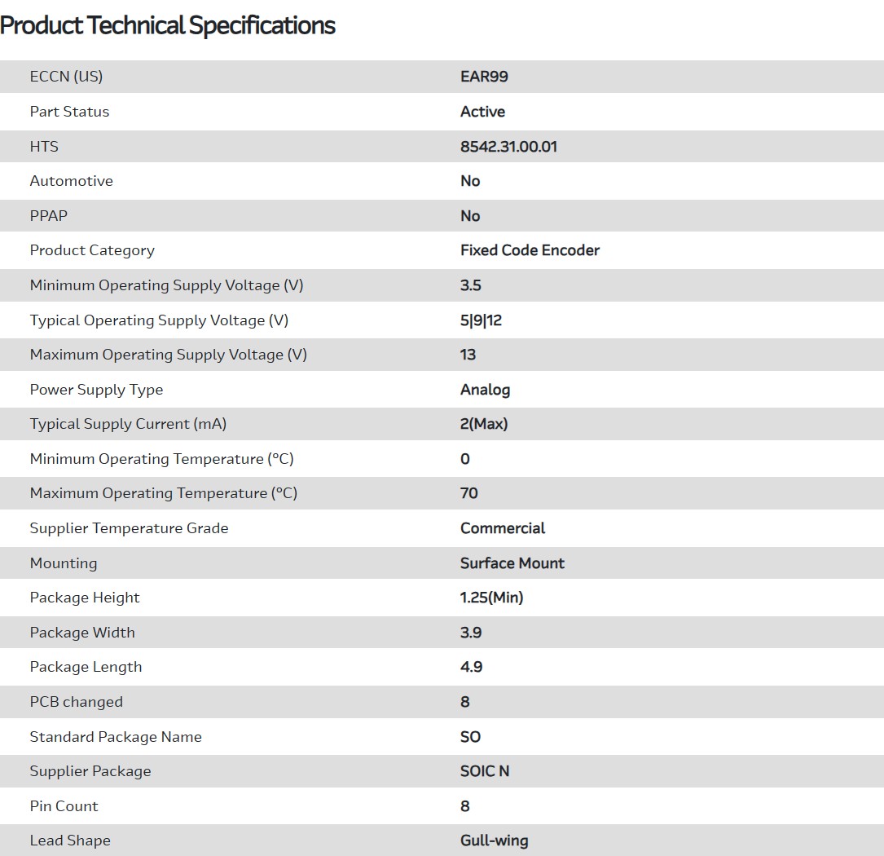Click the PPAP row label
The width and height of the screenshot is (884, 856).
pyautogui.click(x=49, y=216)
